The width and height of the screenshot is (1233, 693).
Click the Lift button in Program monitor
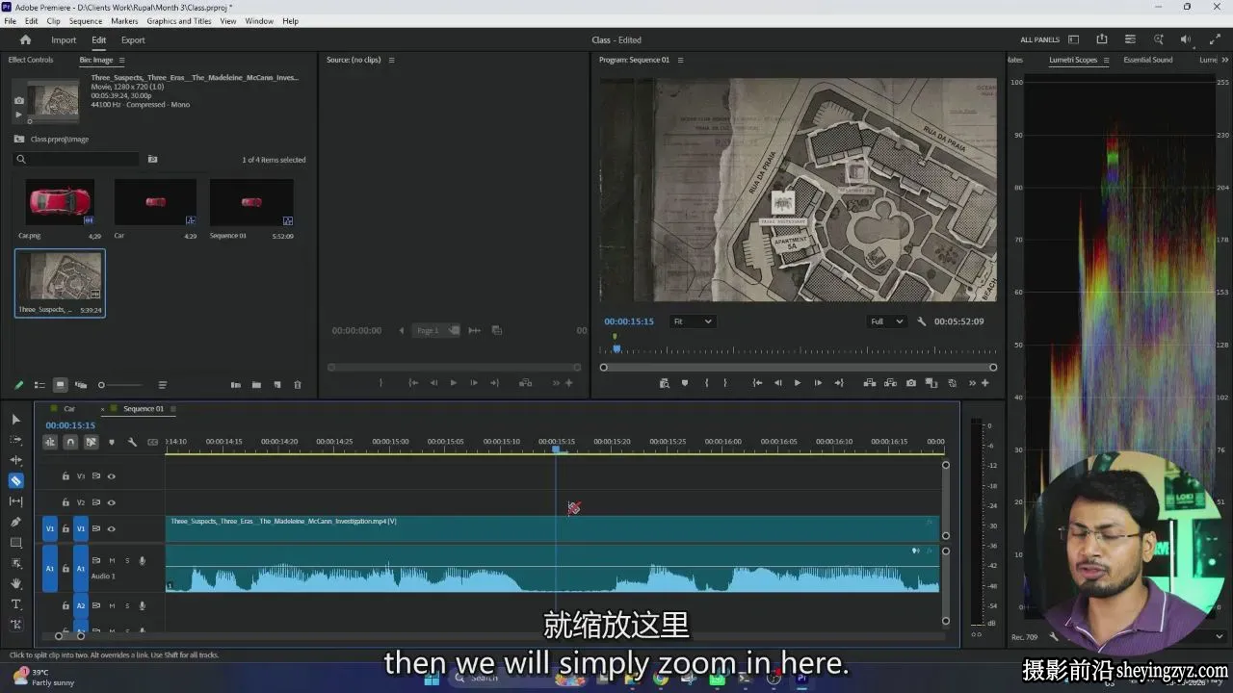[870, 383]
